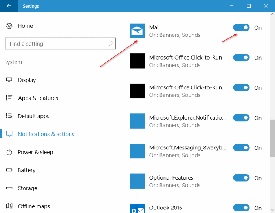Open Mail notification options
This screenshot has width=275, height=213.
click(x=175, y=31)
